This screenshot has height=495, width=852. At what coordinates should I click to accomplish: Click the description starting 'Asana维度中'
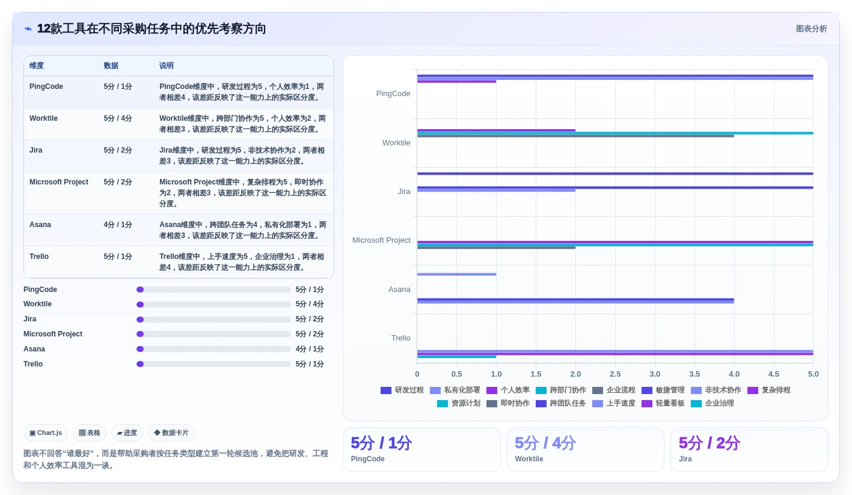point(243,230)
